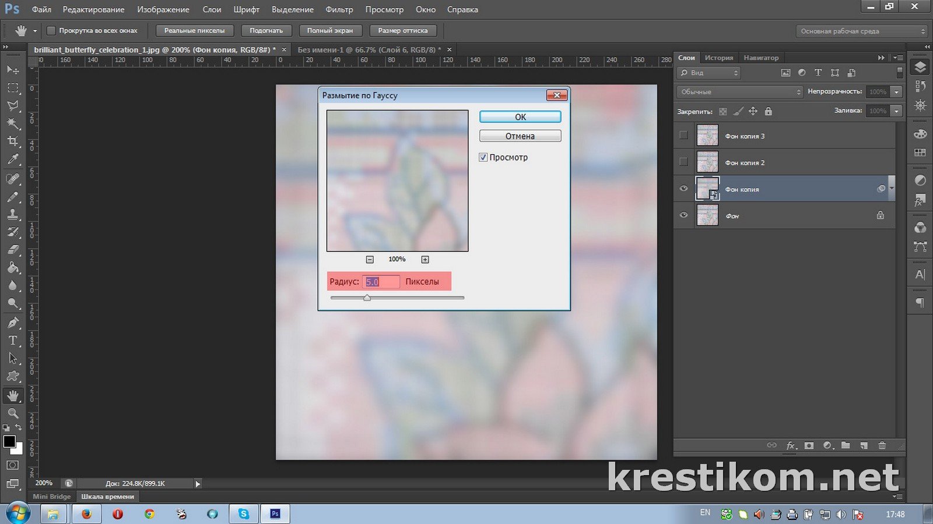Switch to the История tab

(718, 58)
